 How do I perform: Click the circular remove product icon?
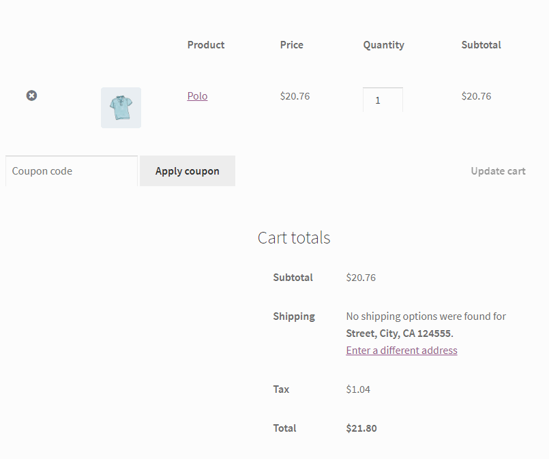tap(31, 95)
